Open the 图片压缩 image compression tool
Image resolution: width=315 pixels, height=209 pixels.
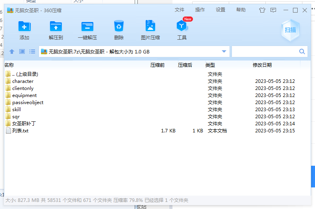(x=150, y=27)
